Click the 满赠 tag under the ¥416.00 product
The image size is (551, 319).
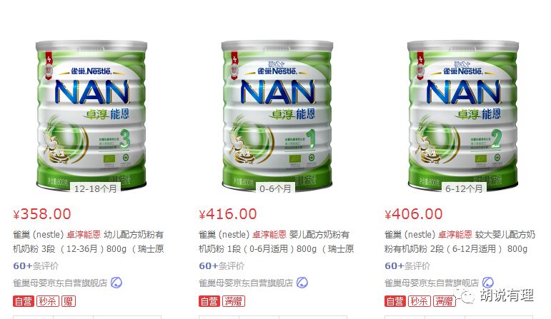233,301
